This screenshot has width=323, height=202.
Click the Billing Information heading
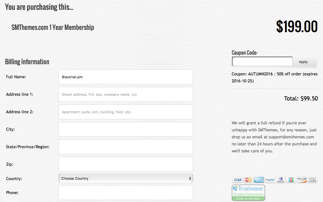[27, 62]
